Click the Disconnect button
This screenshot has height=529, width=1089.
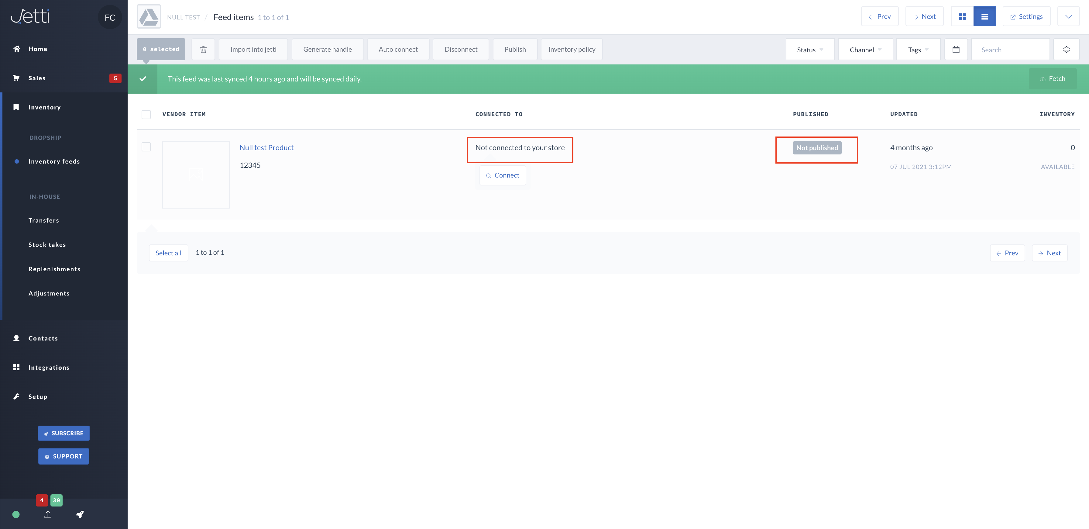(x=461, y=50)
